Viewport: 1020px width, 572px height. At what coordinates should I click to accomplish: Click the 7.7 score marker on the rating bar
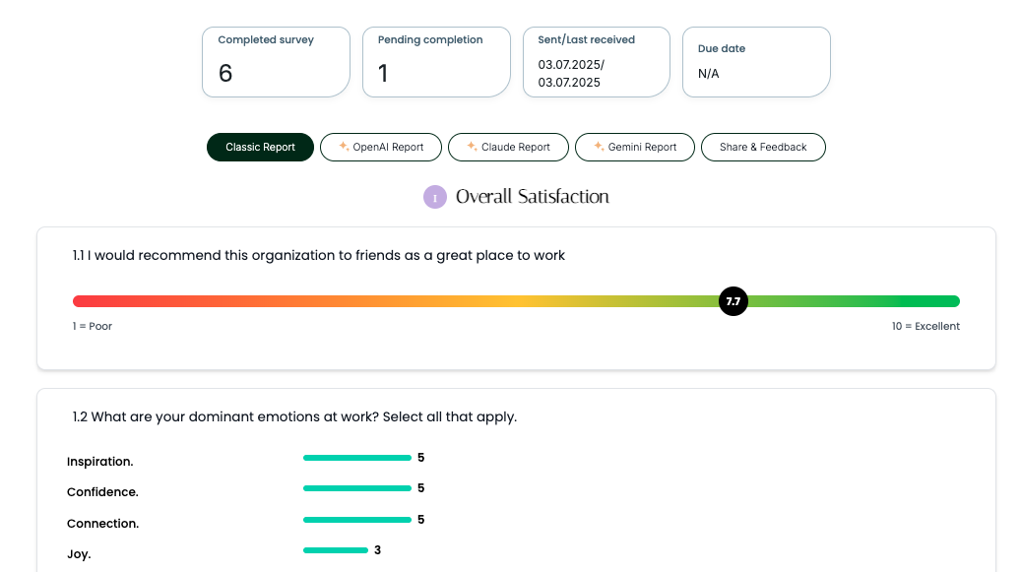[733, 301]
